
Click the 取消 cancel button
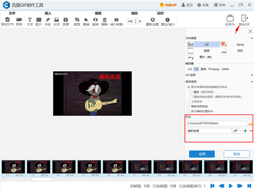click(237, 154)
